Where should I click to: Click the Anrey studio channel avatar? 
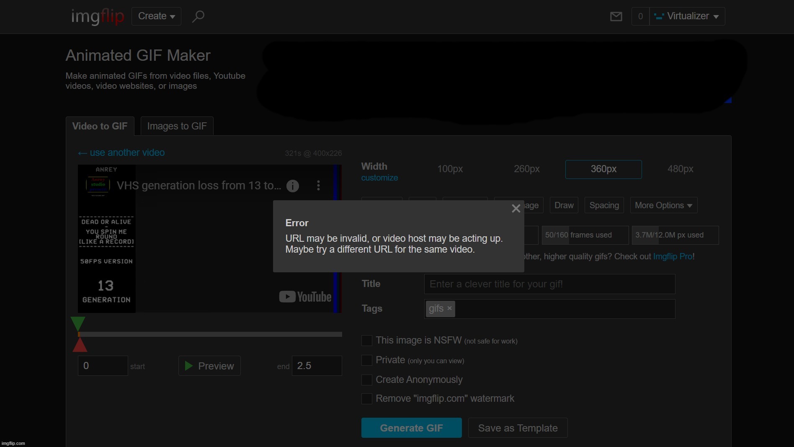[98, 185]
